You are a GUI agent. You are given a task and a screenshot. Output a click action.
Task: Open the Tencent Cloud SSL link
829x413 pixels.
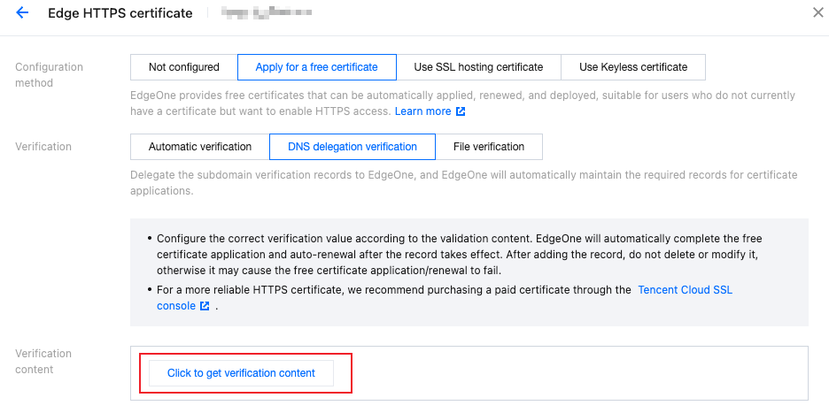[x=685, y=290]
